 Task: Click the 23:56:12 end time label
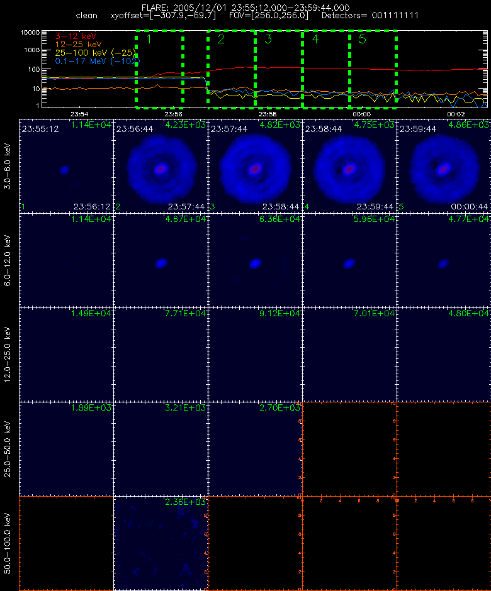pos(92,207)
